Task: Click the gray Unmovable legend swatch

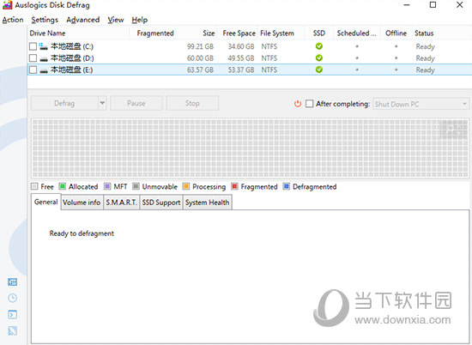Action: pos(136,186)
